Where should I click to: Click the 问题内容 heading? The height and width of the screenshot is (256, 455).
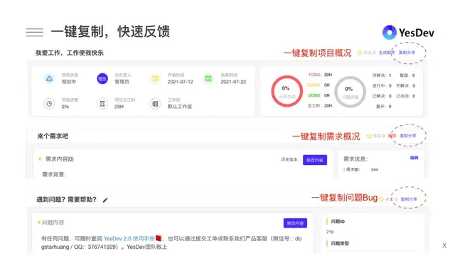pos(53,223)
